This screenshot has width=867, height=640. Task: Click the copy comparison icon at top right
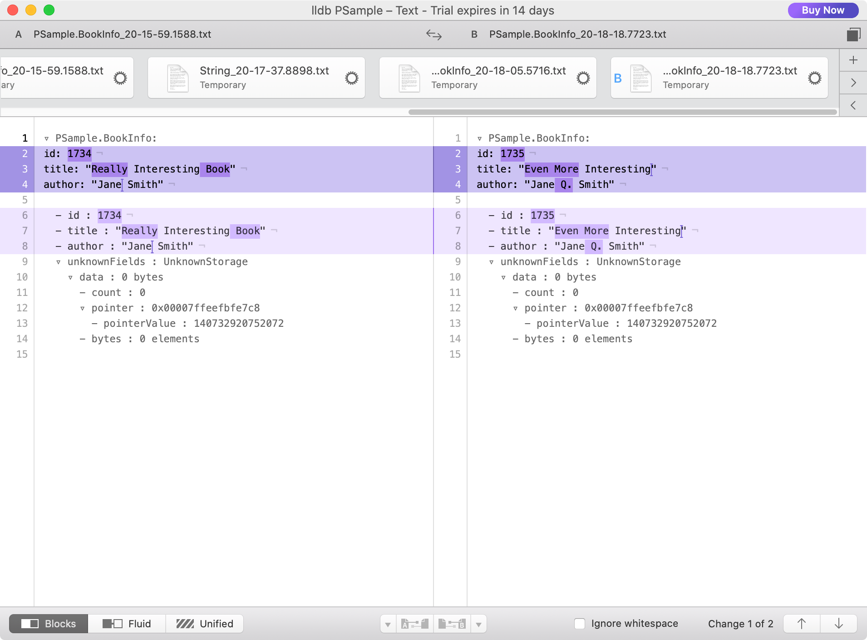pyautogui.click(x=853, y=34)
